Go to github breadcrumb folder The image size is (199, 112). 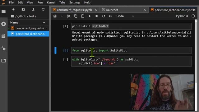point(22,16)
